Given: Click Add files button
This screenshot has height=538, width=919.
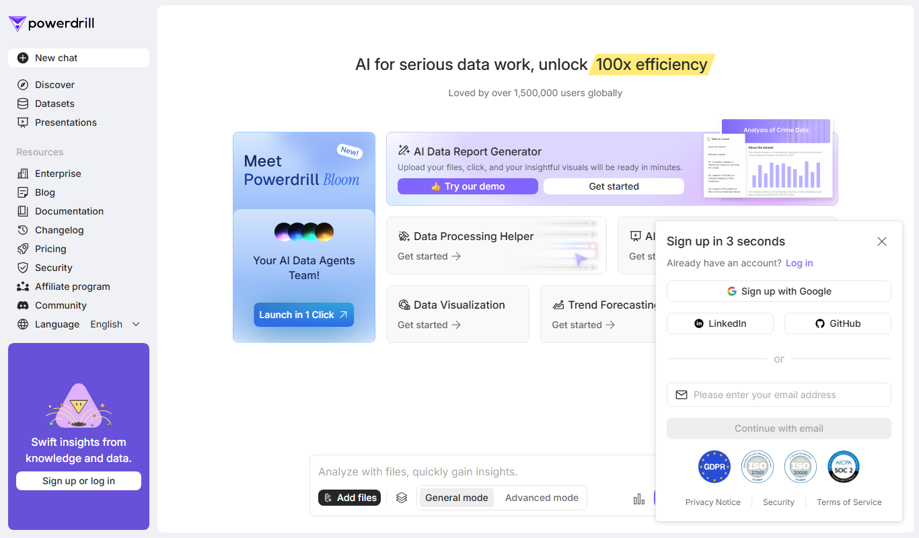Looking at the screenshot, I should coord(350,498).
